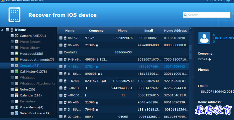This screenshot has height=120, width=234.
Task: Click the iPhone device icon in tree
Action: [x=12, y=30]
